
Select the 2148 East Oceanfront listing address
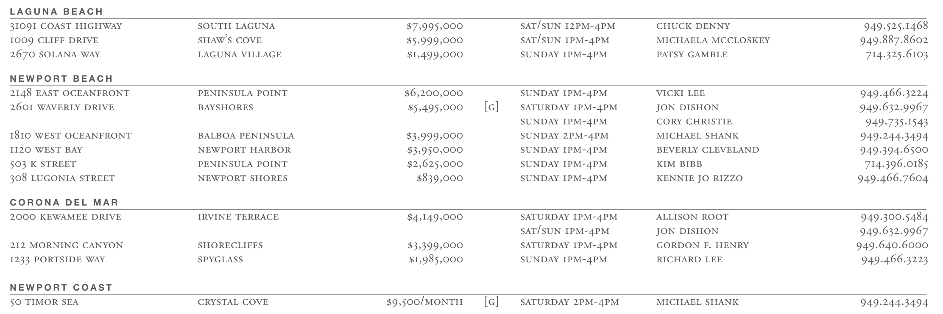[70, 93]
